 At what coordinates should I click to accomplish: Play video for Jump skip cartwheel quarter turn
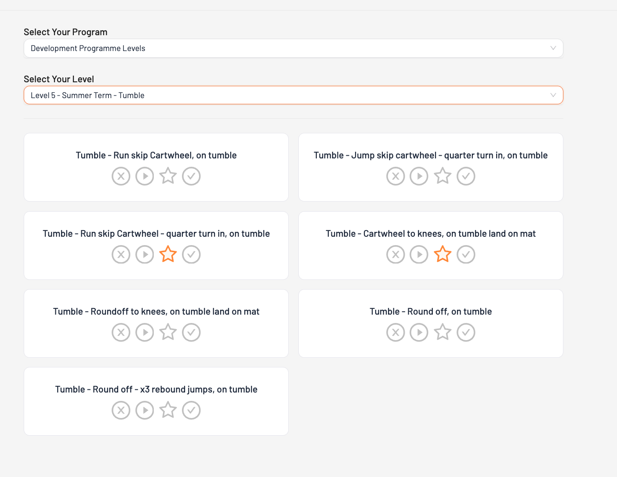pos(419,176)
